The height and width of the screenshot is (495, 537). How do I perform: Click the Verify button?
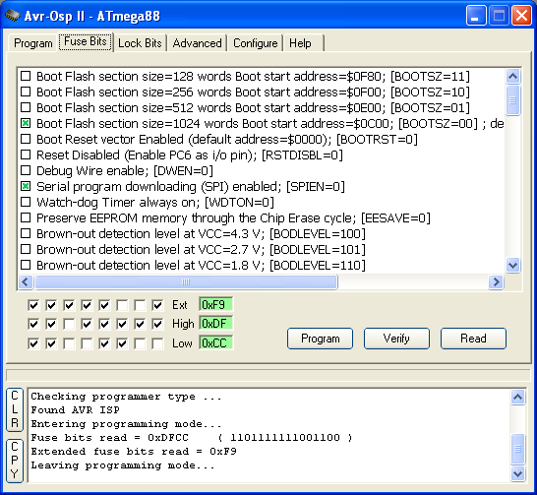[396, 339]
